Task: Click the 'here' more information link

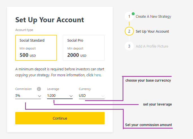Action: click(97, 75)
